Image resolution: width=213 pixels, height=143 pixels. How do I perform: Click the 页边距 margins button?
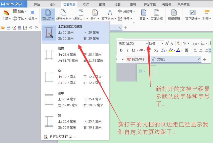tap(48, 15)
